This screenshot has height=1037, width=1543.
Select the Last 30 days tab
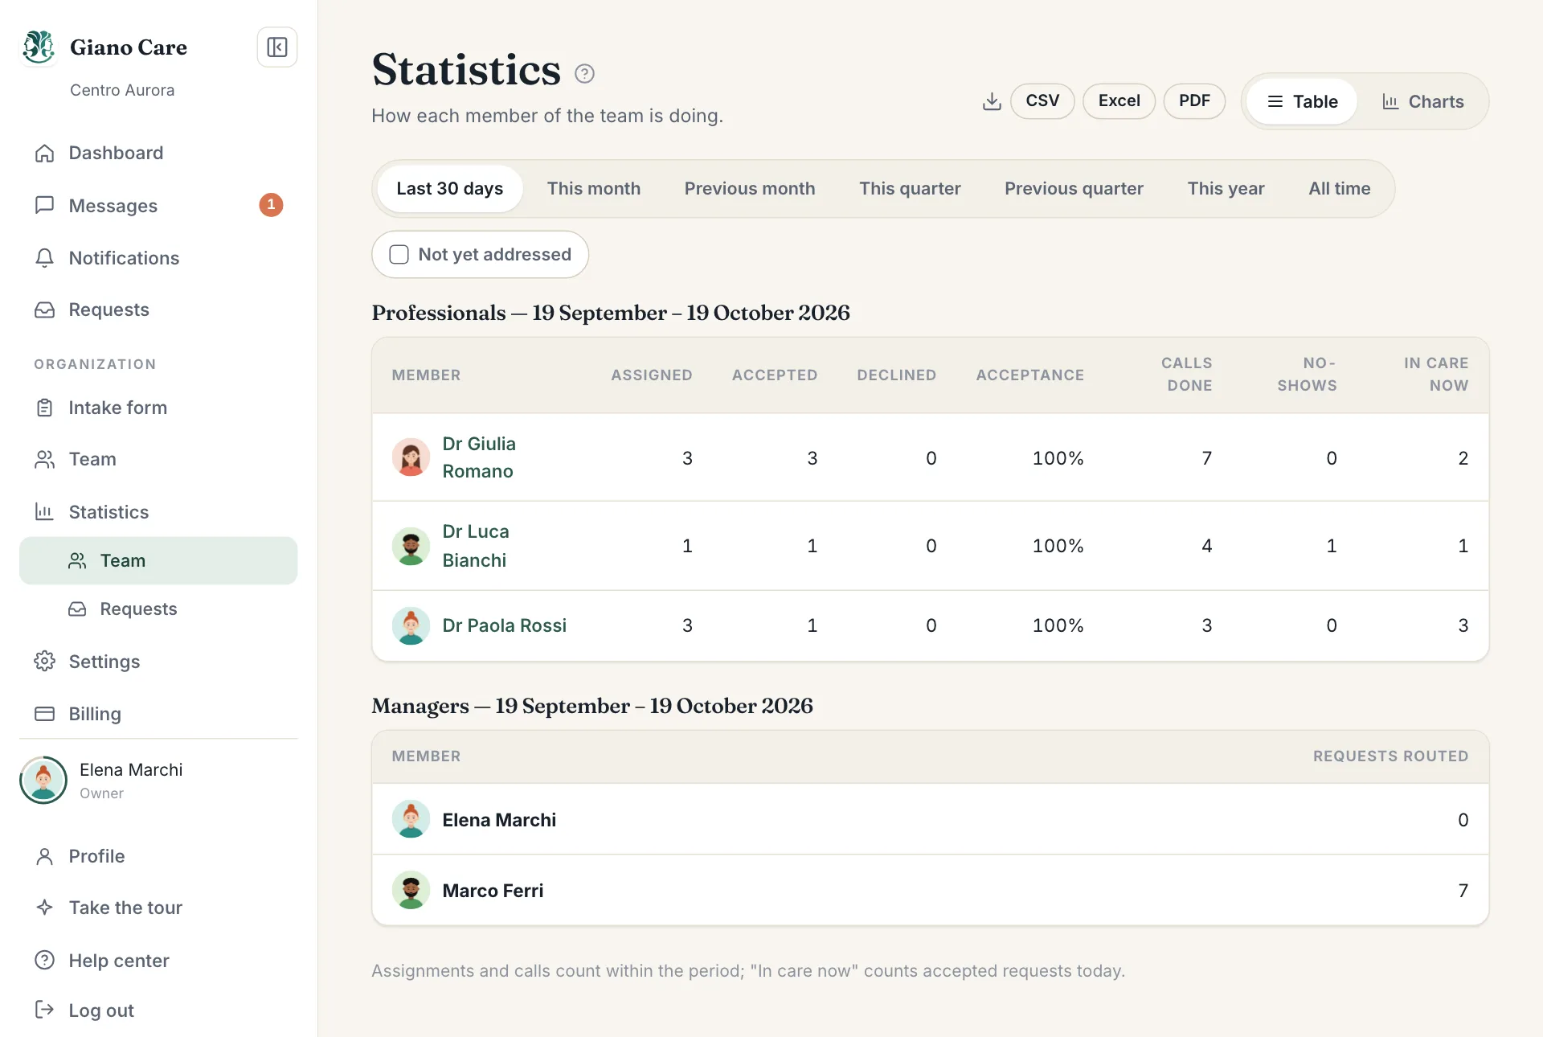tap(450, 189)
